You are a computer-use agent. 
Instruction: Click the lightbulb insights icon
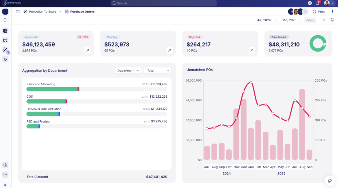coord(332,20)
